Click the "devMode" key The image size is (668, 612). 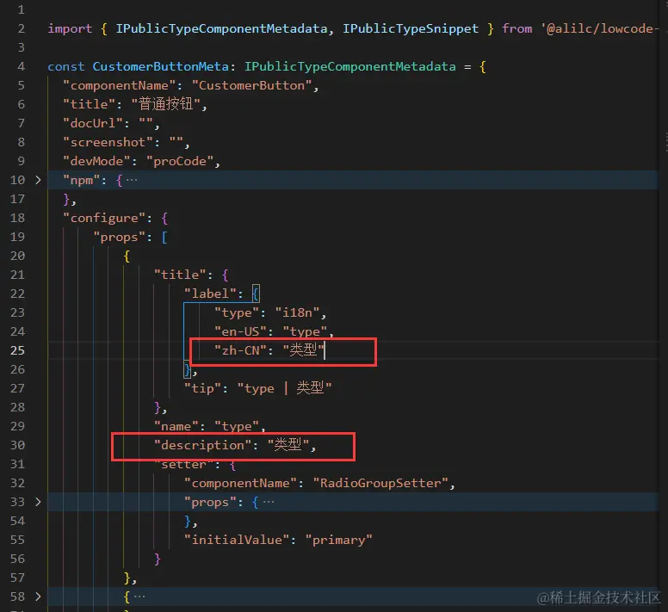coord(96,162)
